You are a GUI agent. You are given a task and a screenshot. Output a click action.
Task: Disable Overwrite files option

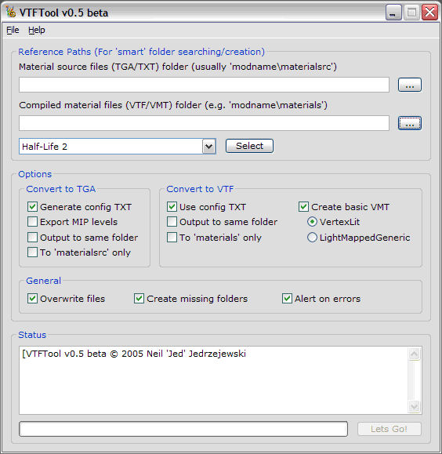click(32, 299)
